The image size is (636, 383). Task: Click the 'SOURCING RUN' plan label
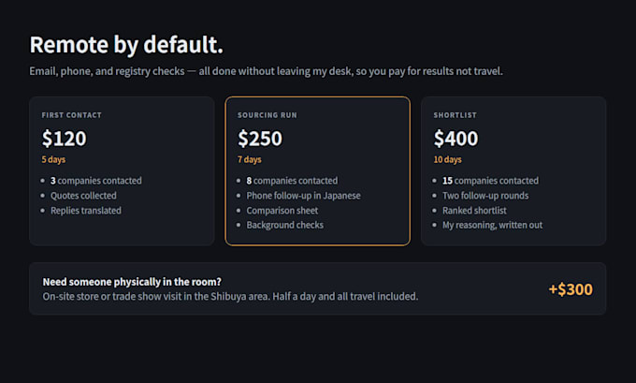tap(267, 115)
